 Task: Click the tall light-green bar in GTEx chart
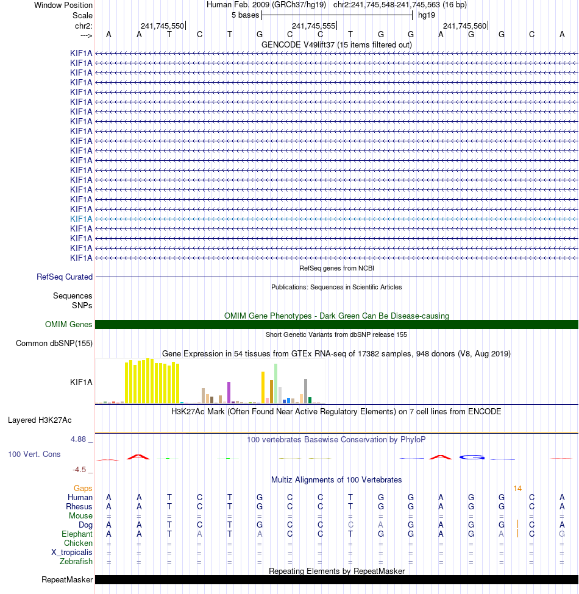276,383
